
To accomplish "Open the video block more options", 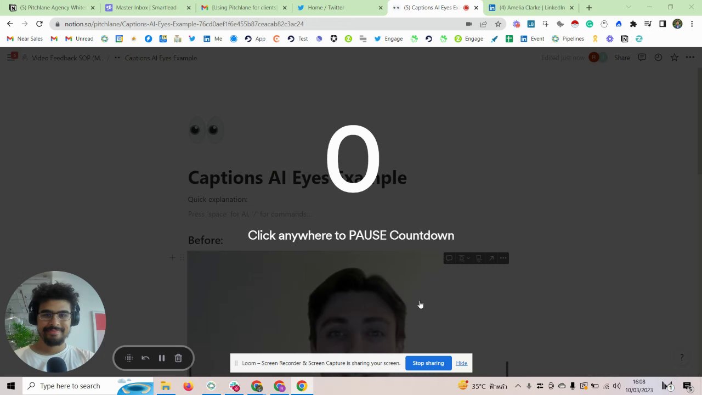I will (503, 258).
